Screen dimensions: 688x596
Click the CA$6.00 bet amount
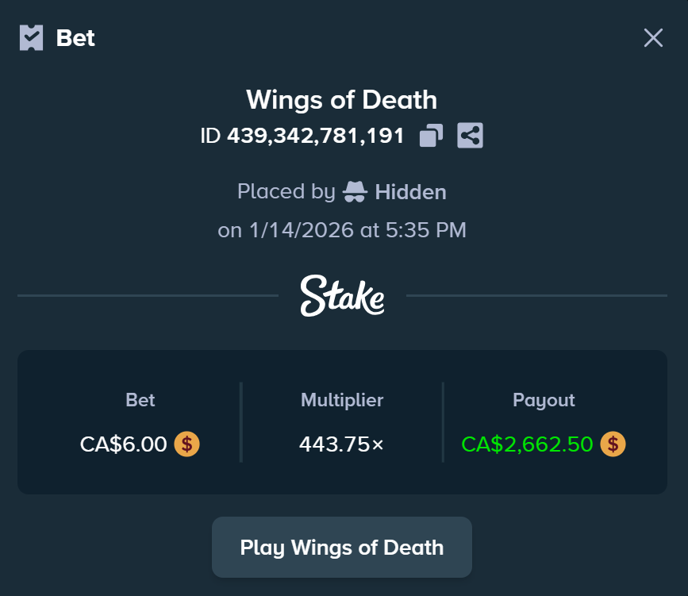point(124,444)
